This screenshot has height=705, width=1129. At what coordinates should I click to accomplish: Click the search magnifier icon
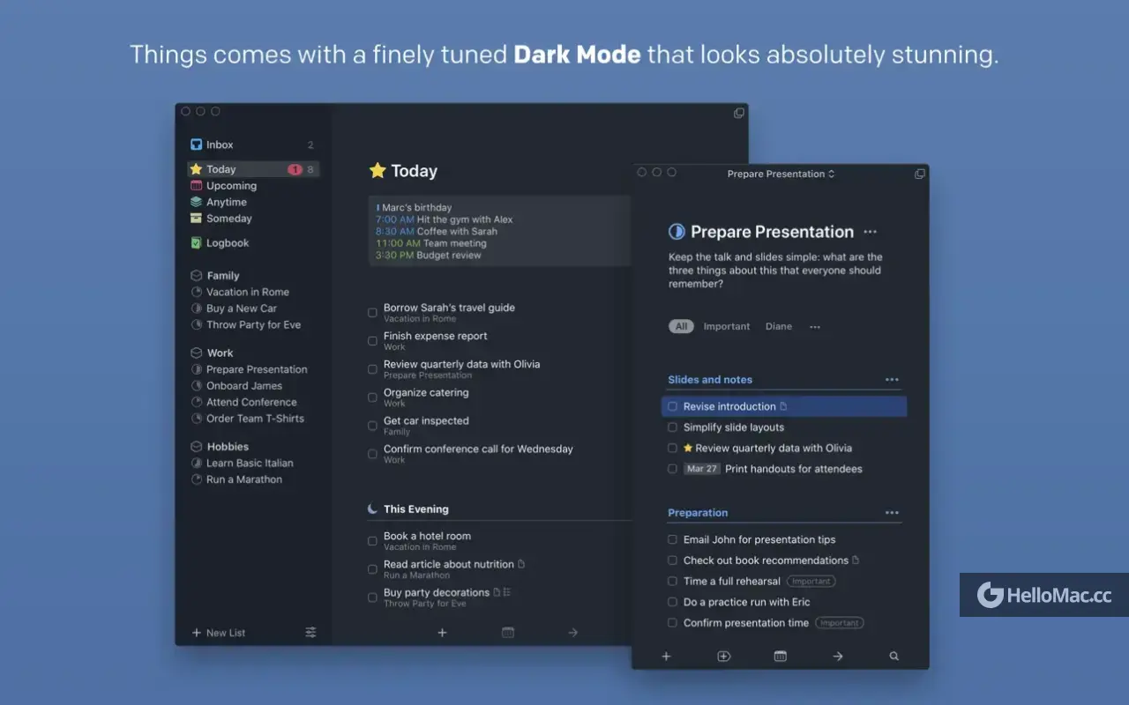(893, 657)
